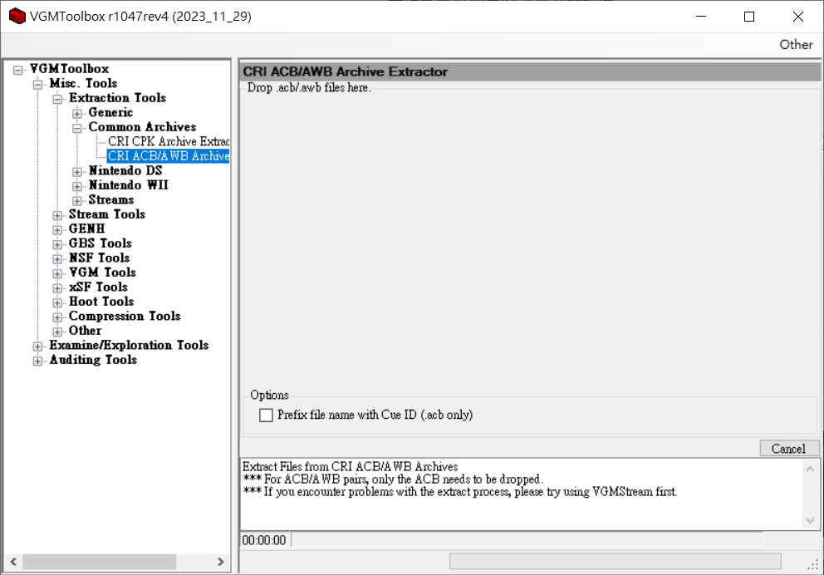The width and height of the screenshot is (824, 575).
Task: Click the log panel scroll down arrow
Action: (x=812, y=520)
